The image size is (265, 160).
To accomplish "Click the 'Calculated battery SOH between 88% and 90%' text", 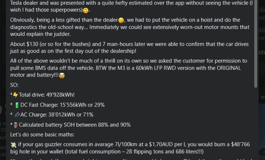I will (x=75, y=125).
